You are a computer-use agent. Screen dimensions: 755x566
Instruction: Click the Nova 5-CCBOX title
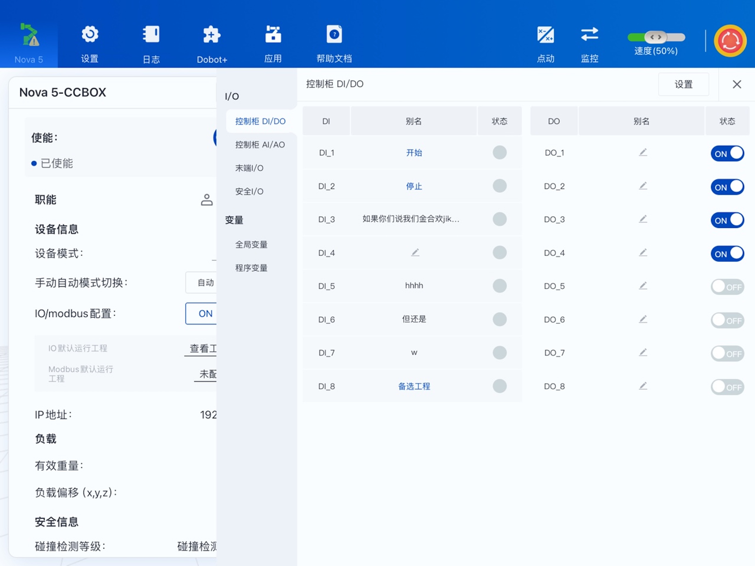click(x=63, y=92)
